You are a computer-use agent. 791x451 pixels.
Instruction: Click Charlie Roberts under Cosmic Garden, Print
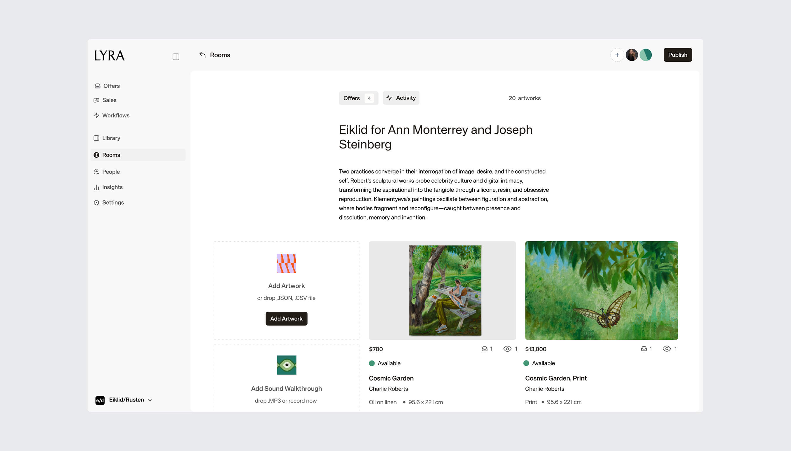point(544,389)
